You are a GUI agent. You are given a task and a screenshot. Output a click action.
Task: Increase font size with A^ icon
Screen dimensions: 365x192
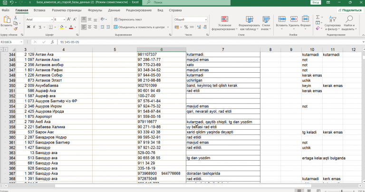pos(69,19)
